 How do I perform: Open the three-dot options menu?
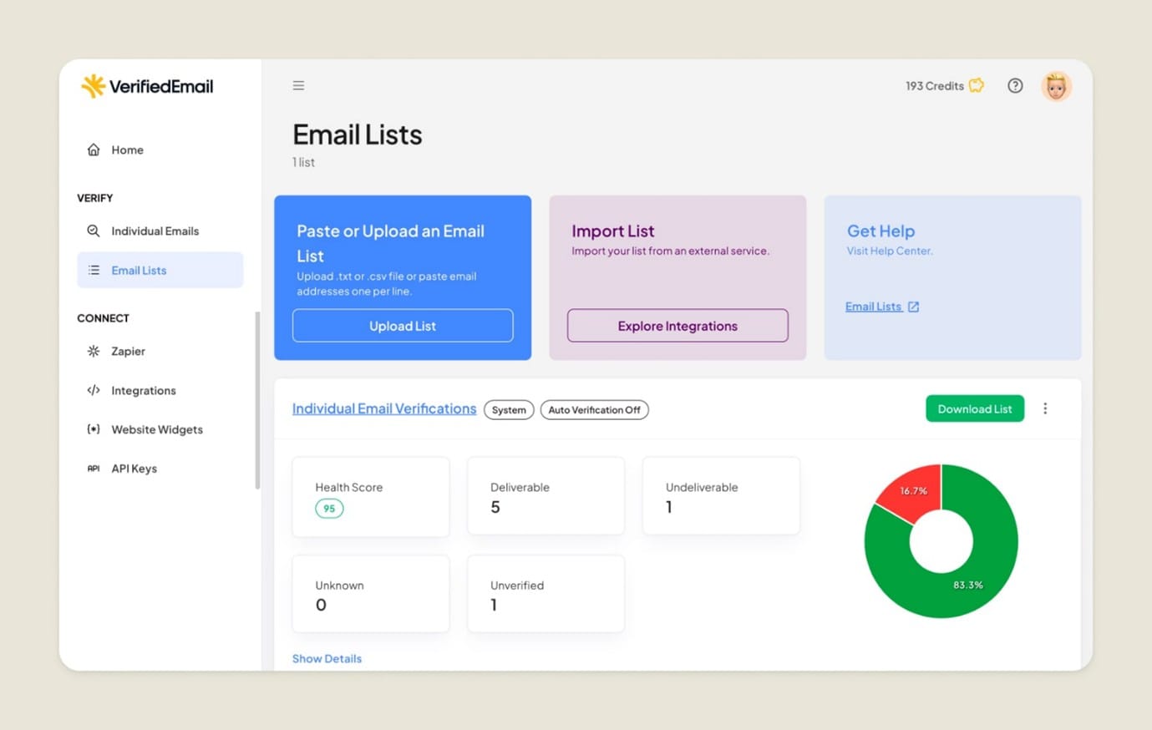click(1045, 408)
